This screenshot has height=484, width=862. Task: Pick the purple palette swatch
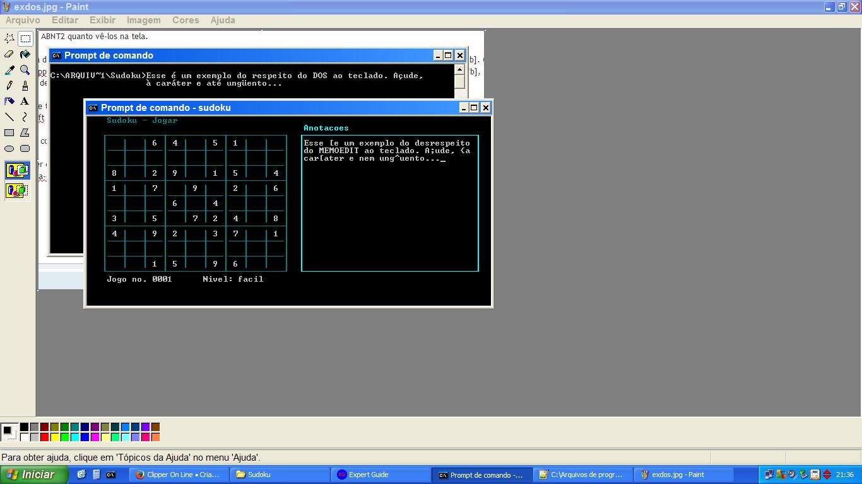click(95, 427)
